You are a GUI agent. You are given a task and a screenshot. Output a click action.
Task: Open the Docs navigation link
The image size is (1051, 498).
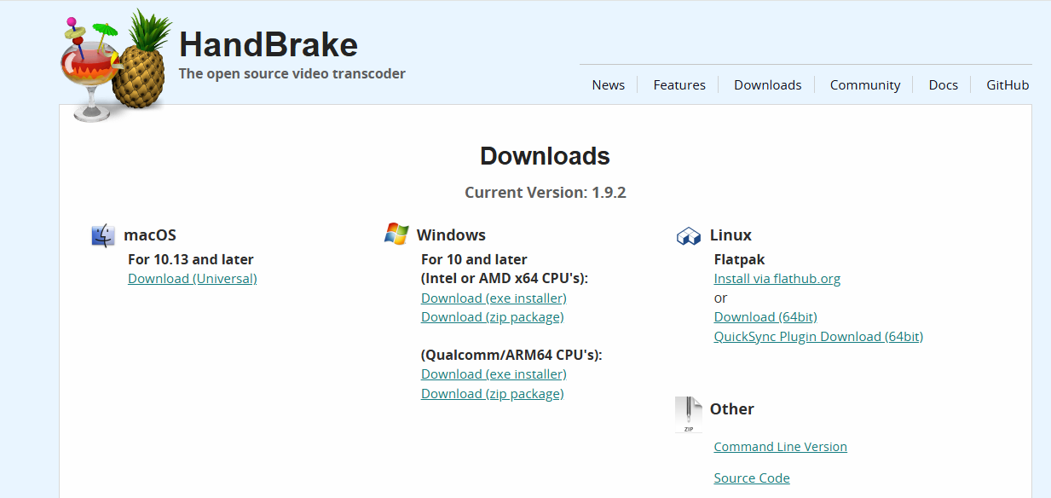[944, 85]
